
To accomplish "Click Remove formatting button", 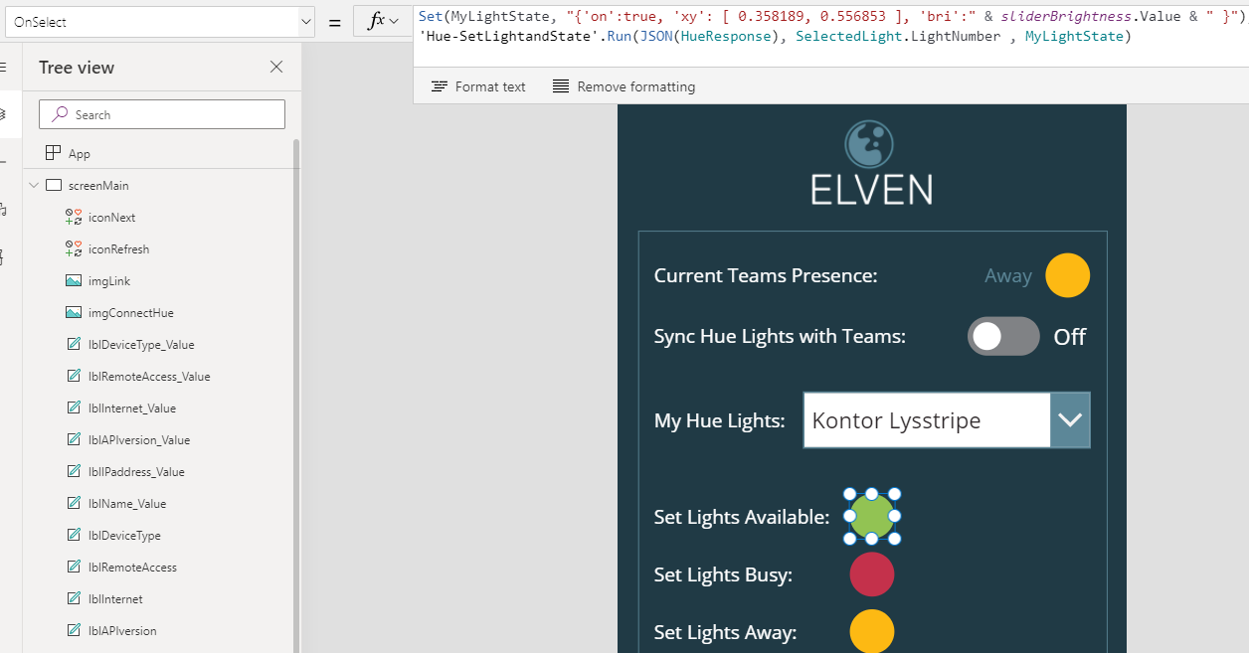I will [x=624, y=86].
